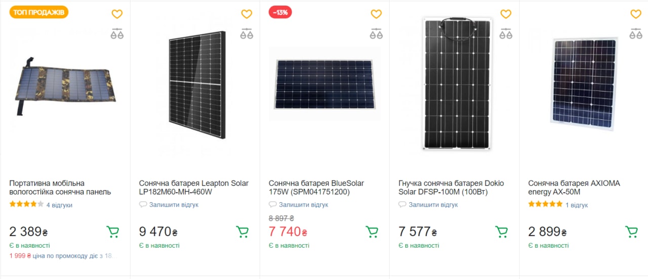Open the 1 review for AXIOMA AX-50M
Image resolution: width=648 pixels, height=279 pixels.
tap(577, 205)
